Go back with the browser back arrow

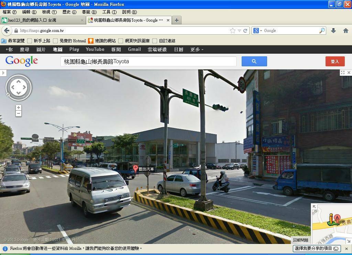pyautogui.click(x=7, y=31)
